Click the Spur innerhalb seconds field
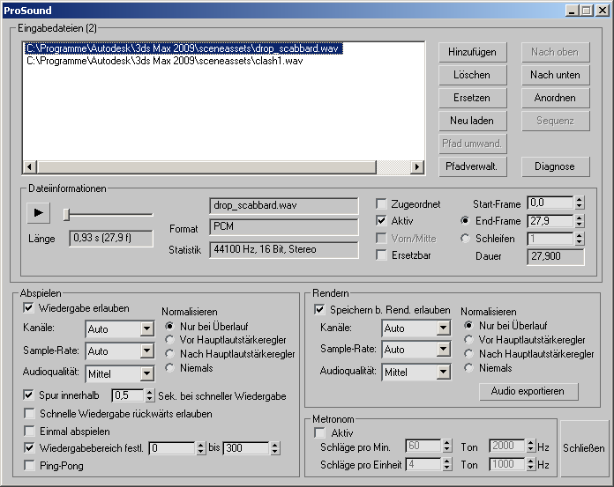 coord(128,395)
